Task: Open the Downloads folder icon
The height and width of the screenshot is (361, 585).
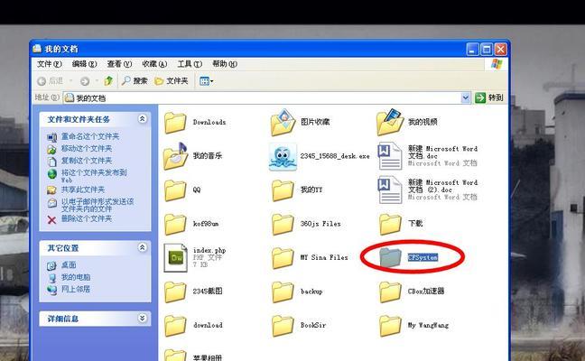Action: point(175,123)
